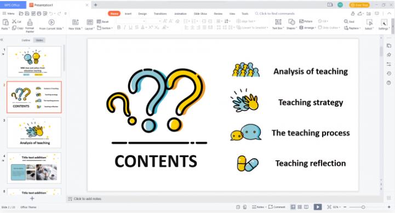The height and width of the screenshot is (213, 395).
Task: Click the Undo arrow
Action: (51, 14)
